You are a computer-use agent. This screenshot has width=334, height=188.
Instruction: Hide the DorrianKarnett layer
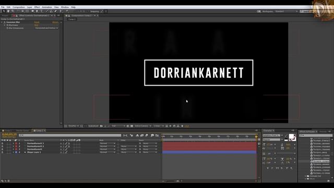pyautogui.click(x=2, y=149)
